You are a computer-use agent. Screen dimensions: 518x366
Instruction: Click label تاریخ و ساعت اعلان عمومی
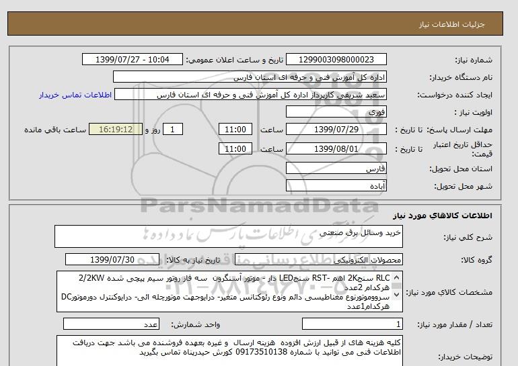(x=235, y=60)
